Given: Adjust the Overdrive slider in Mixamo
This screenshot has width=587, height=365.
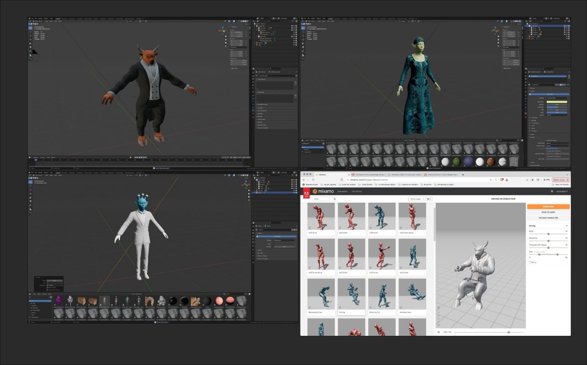Looking at the screenshot, I should [x=548, y=241].
